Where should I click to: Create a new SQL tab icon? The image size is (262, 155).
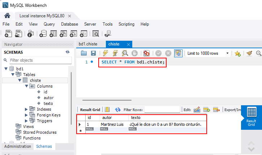point(8,34)
